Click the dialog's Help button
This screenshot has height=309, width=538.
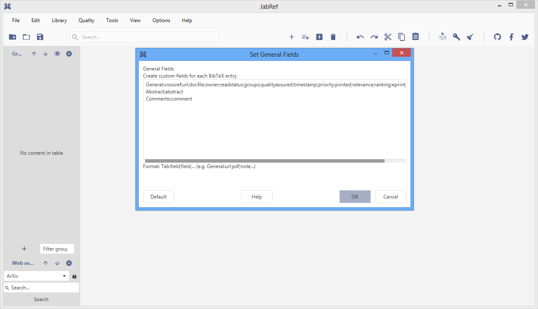[x=257, y=197]
